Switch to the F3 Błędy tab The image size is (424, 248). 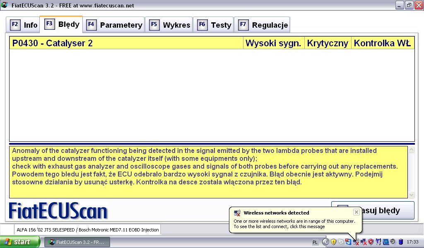[61, 24]
